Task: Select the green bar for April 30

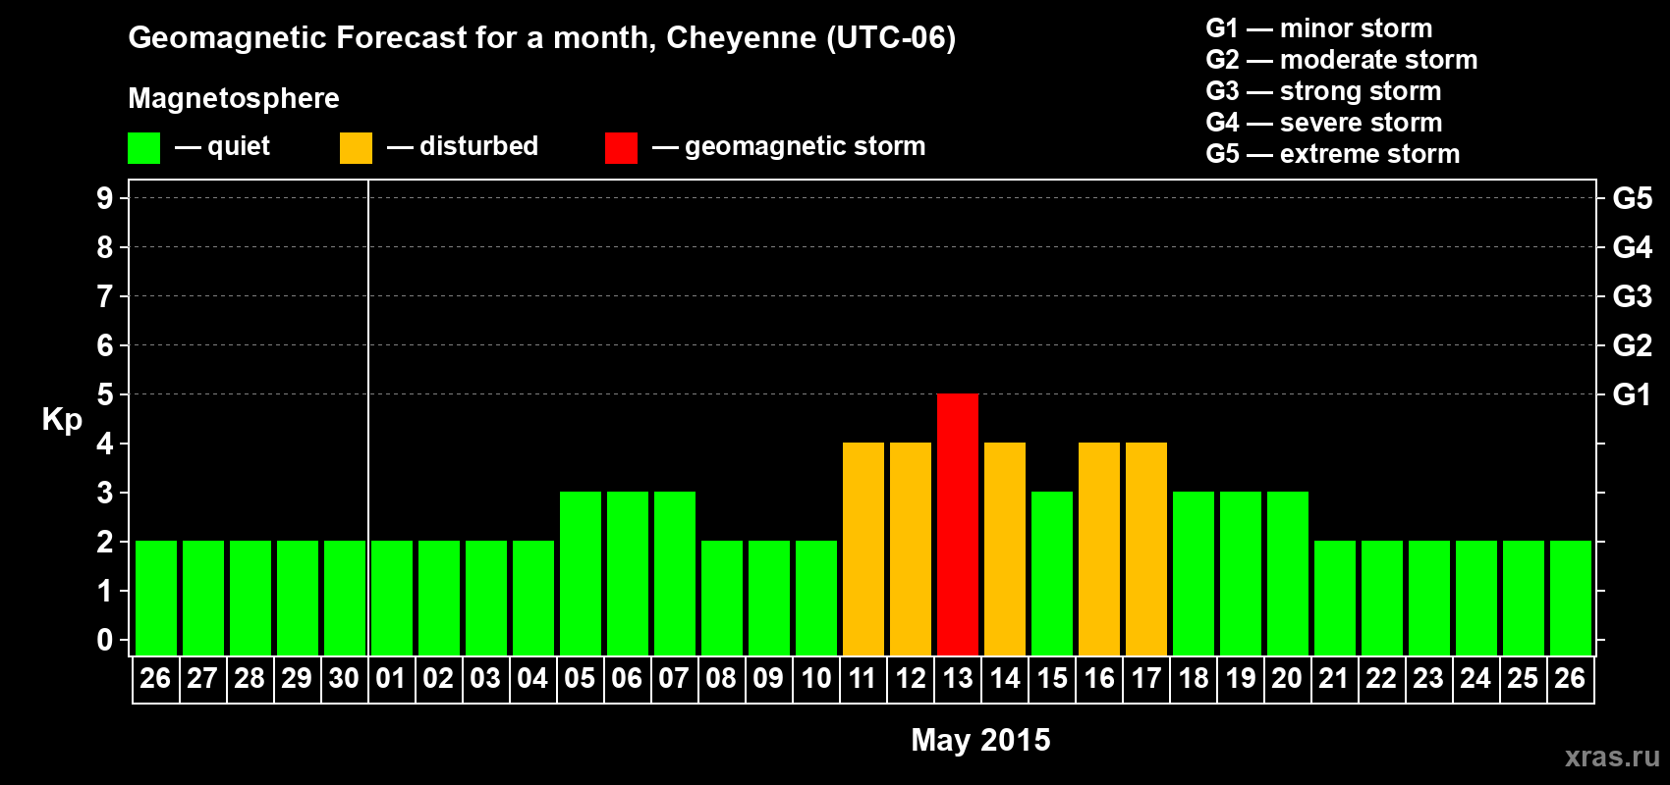Action: pos(345,598)
